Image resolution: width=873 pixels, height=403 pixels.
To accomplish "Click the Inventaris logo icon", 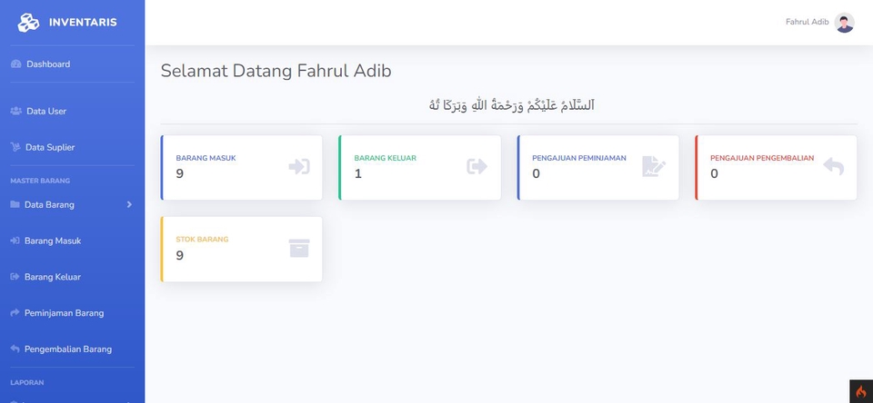I will click(x=29, y=23).
